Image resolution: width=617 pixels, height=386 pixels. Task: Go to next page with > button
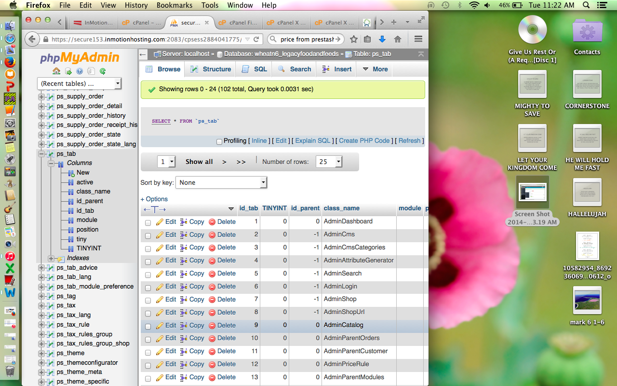click(224, 162)
